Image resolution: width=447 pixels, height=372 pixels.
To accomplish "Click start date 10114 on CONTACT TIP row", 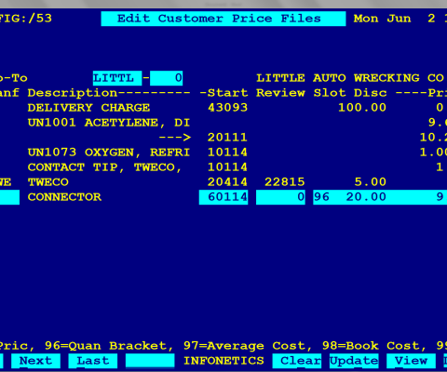I will (227, 167).
